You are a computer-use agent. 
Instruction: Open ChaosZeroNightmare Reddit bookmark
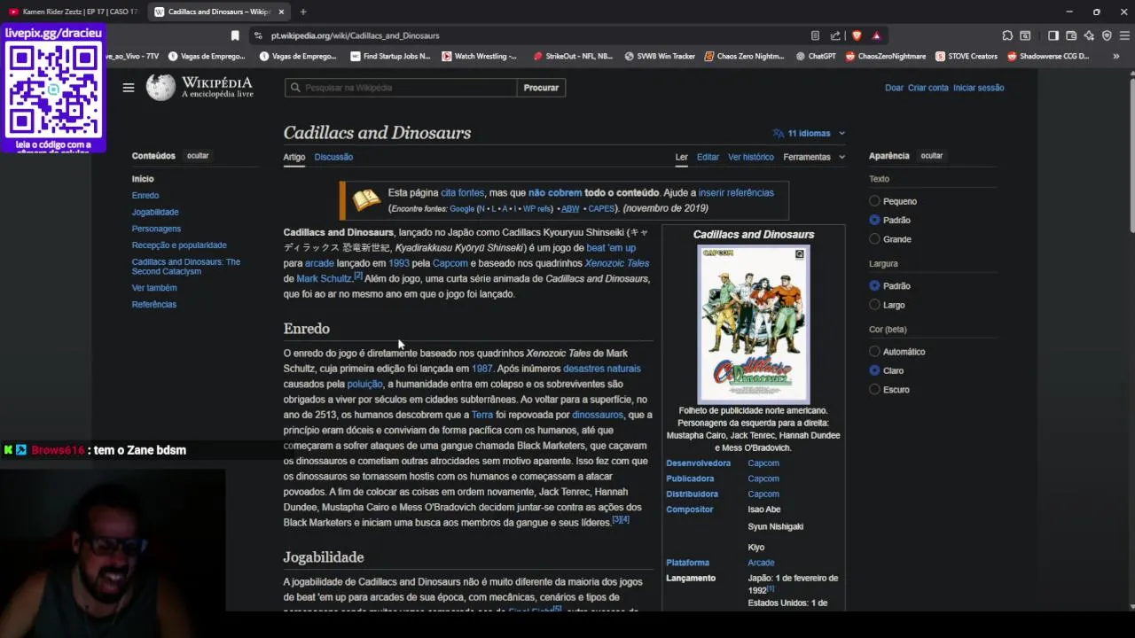point(885,56)
